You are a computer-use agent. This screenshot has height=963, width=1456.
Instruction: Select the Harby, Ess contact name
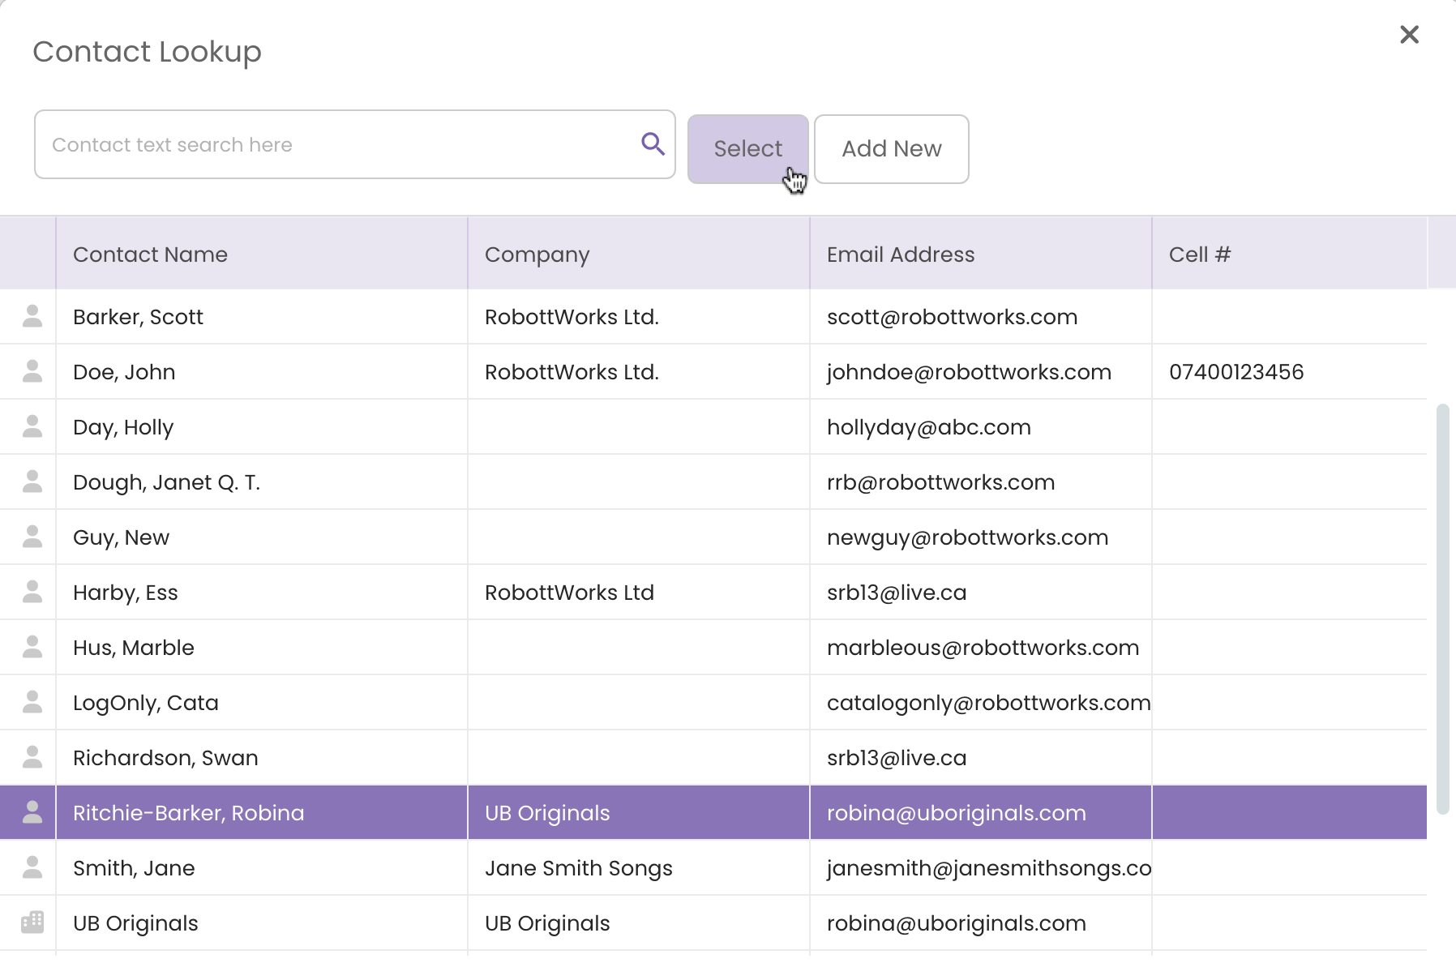pos(125,593)
